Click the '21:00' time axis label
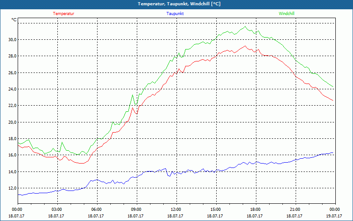This screenshot has width=353, height=221. pos(295,210)
